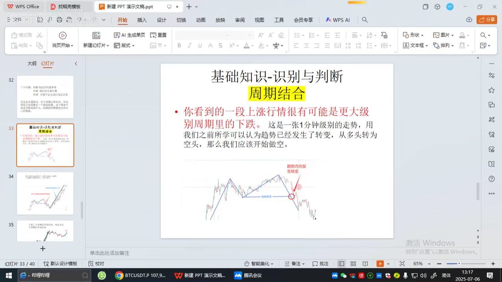Toggle bold formatting

pos(179,45)
